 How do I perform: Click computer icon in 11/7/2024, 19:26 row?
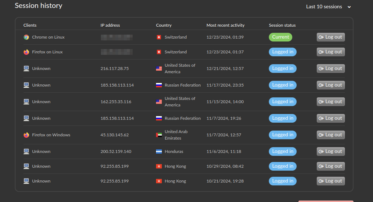pyautogui.click(x=26, y=118)
